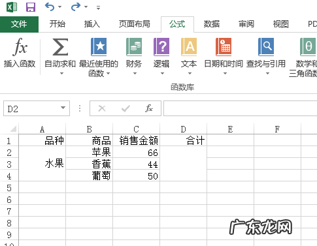Click the 自动求和 sigma icon
The height and width of the screenshot is (246, 317).
pos(60,47)
